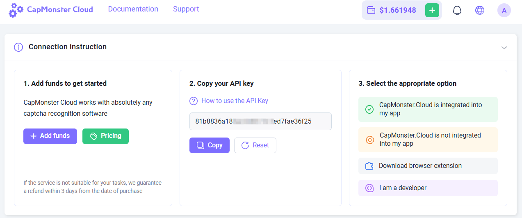Image resolution: width=522 pixels, height=218 pixels.
Task: Select CapMonster.Cloud is not integrated option
Action: tap(428, 140)
